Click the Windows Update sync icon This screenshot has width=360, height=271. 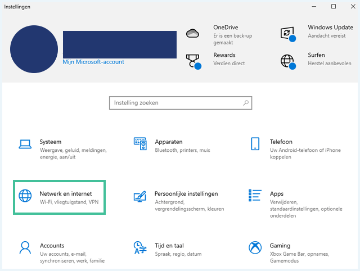(287, 34)
